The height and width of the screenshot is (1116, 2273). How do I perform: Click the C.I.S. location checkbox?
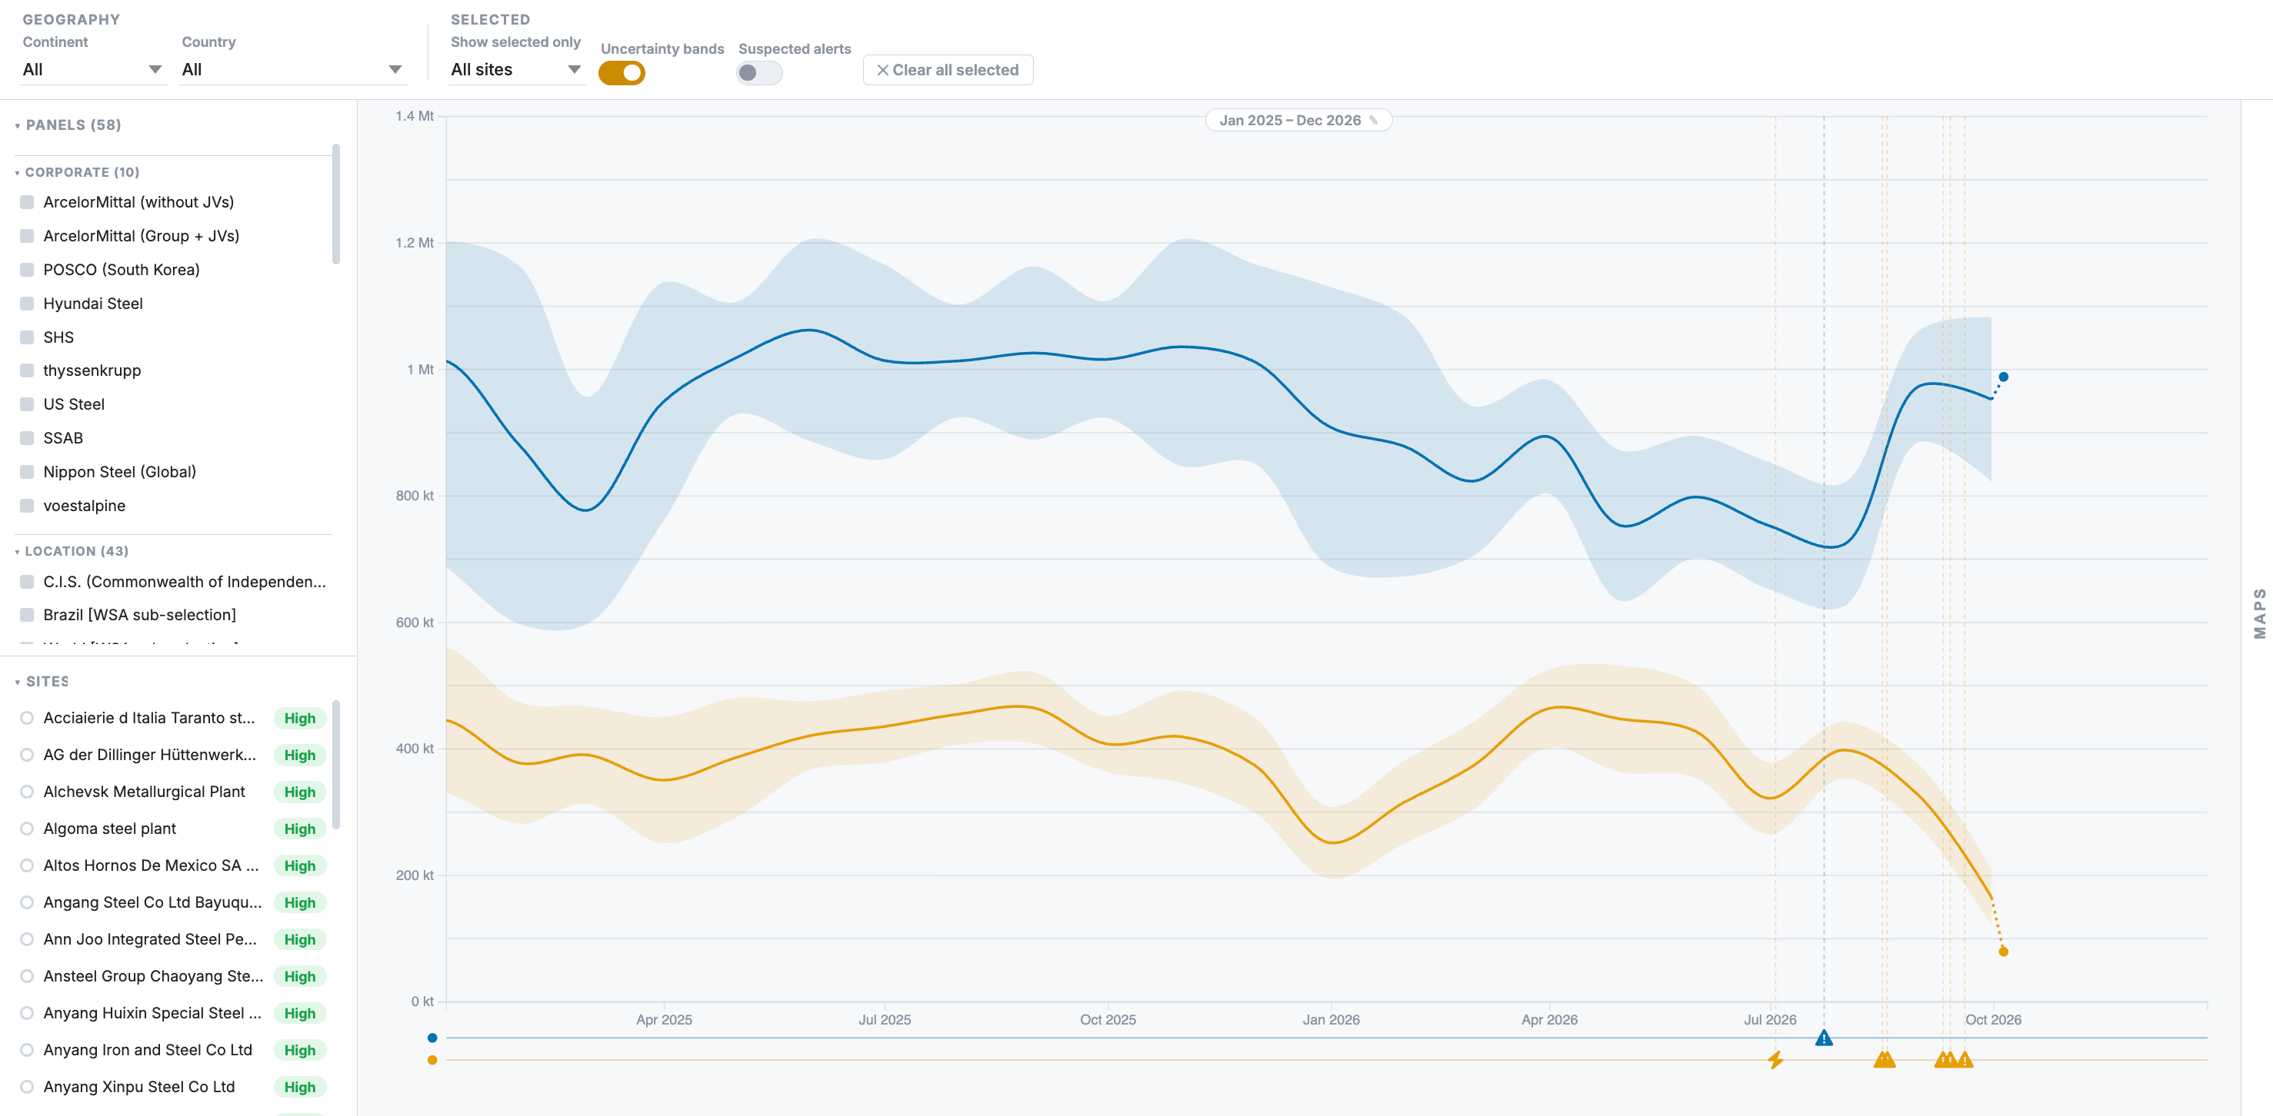pos(28,582)
